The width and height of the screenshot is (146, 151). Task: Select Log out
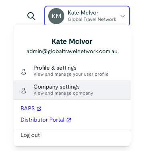(30, 135)
